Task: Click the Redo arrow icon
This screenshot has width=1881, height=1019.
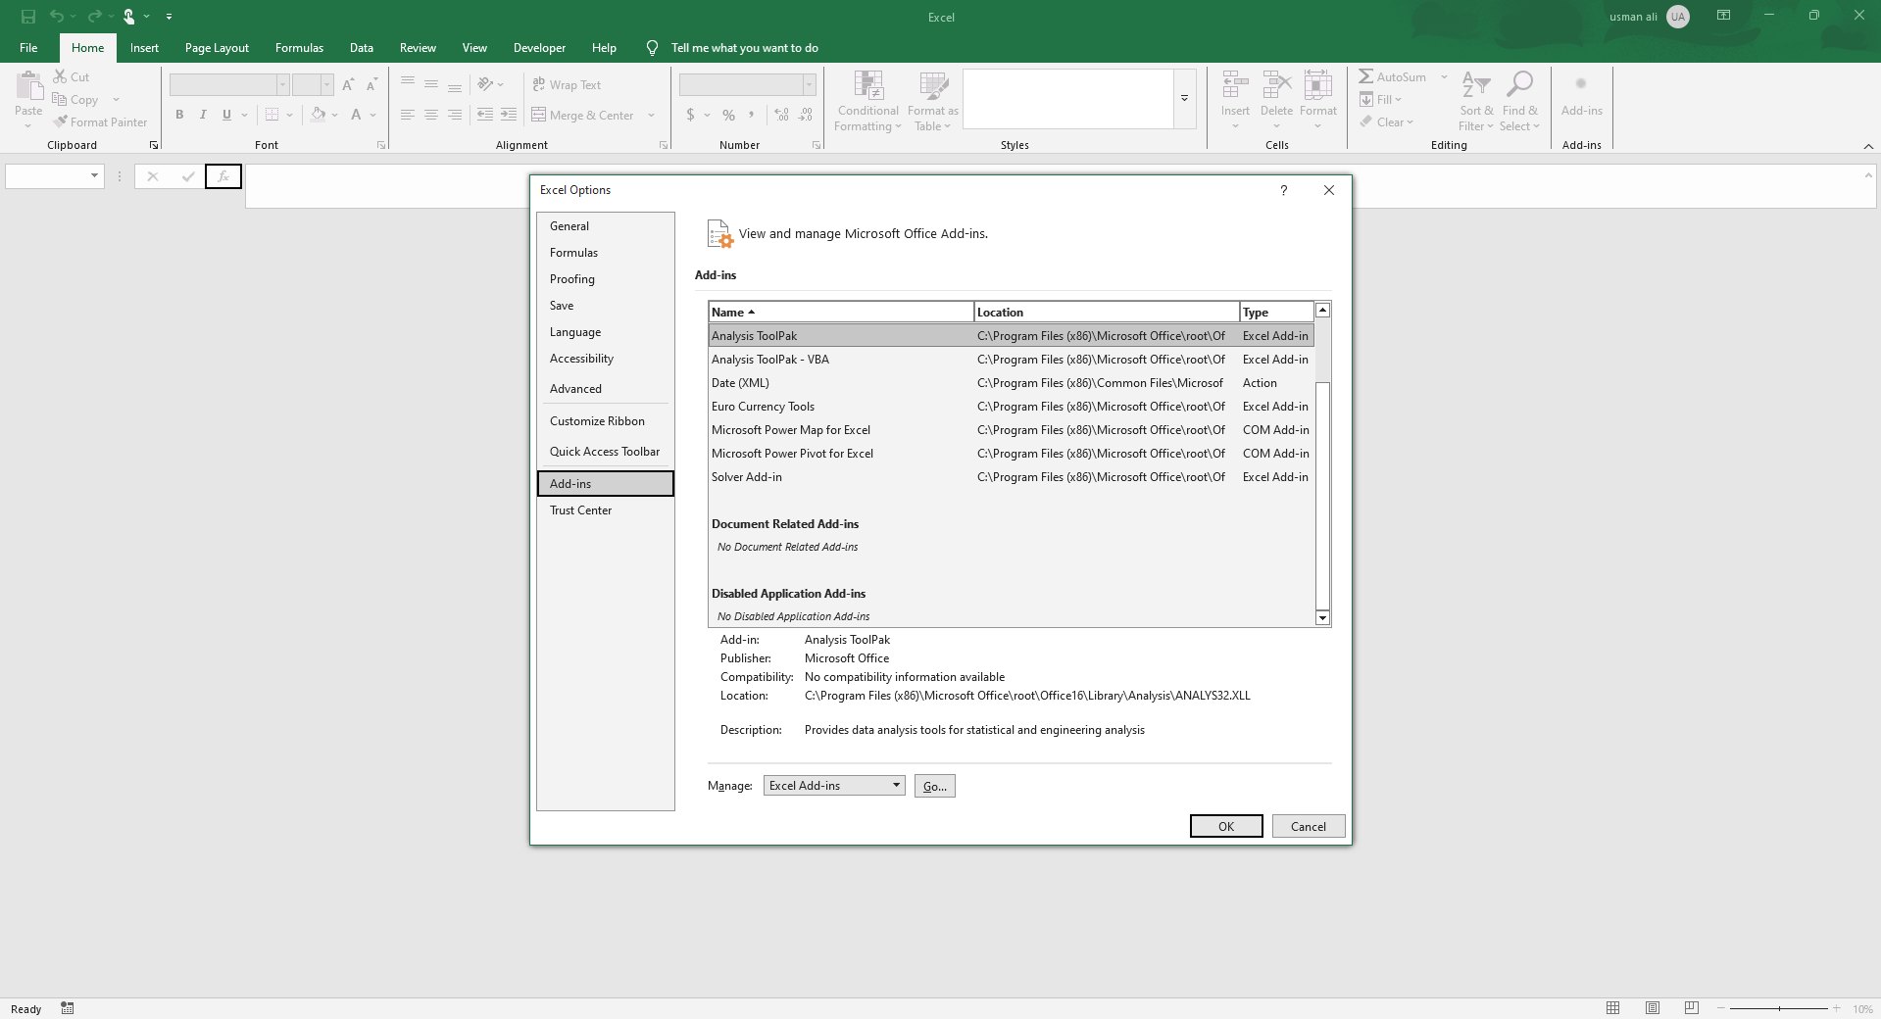Action: click(94, 17)
